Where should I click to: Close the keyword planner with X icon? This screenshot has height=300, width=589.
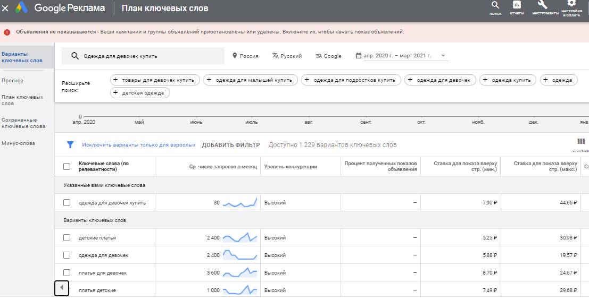tap(5, 8)
